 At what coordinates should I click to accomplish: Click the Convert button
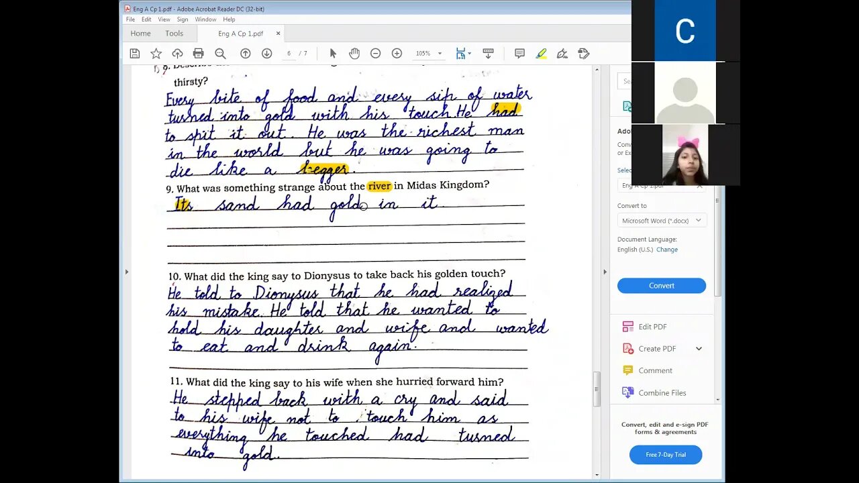tap(662, 286)
